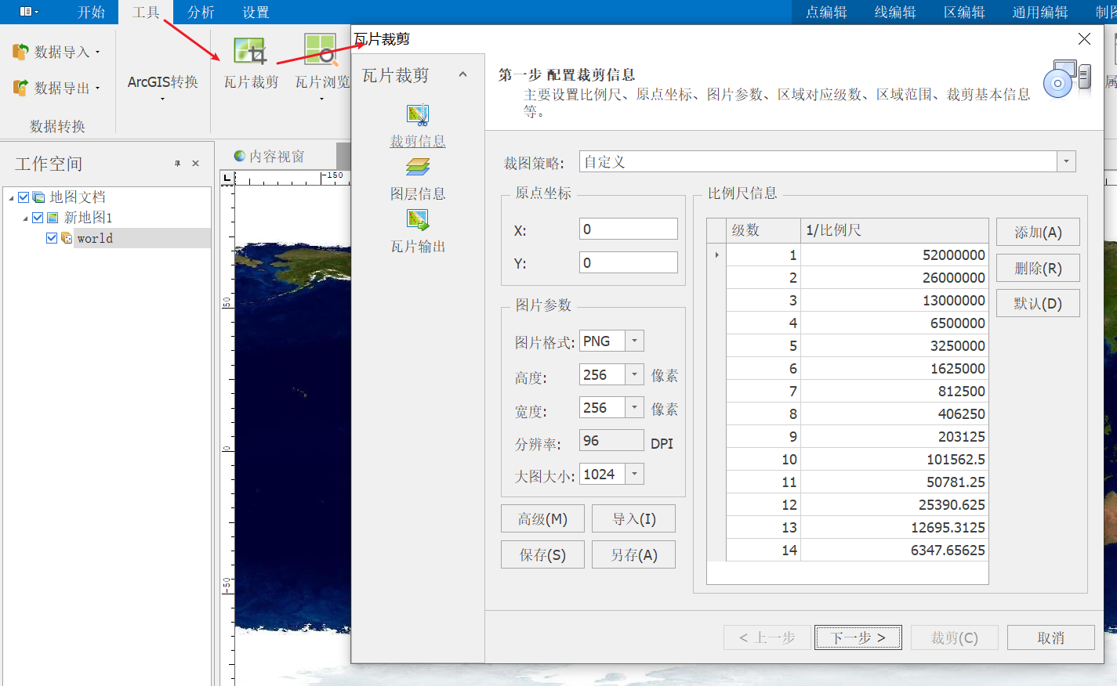Click the X origin coordinate field

(x=629, y=229)
